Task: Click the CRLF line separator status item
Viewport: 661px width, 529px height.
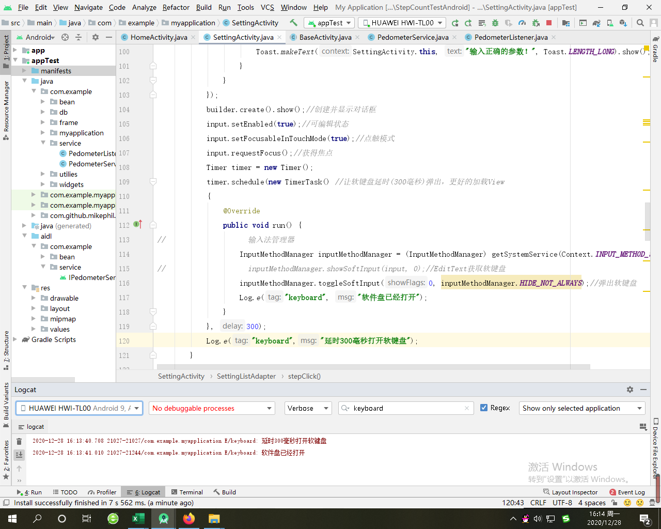Action: [x=538, y=503]
